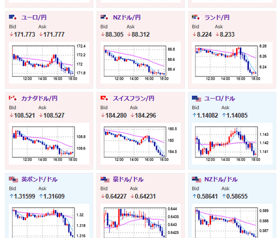Open the ユーロ/円 currency pair link
279x238 pixels.
(34, 17)
